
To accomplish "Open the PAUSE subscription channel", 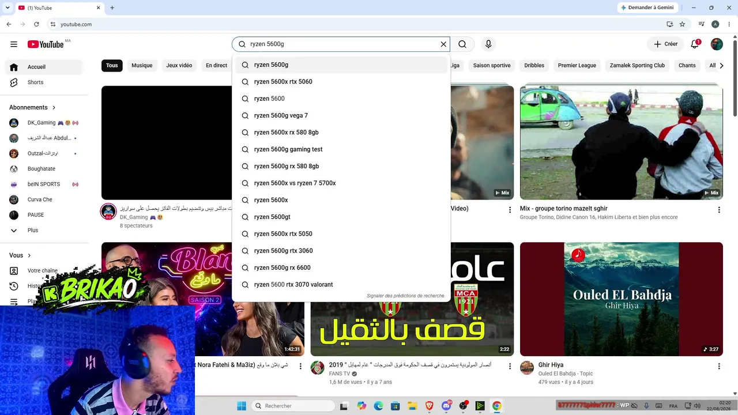I will coord(45,215).
